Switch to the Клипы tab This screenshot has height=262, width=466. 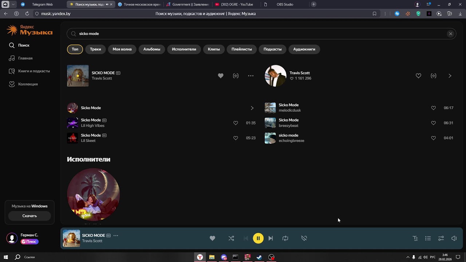[214, 49]
